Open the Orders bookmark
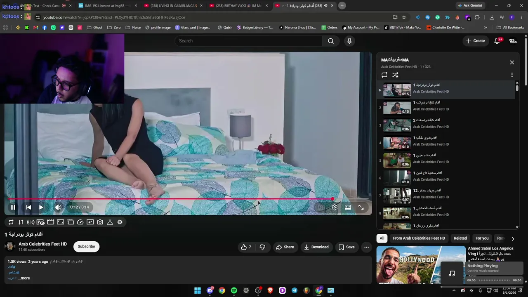 pyautogui.click(x=329, y=28)
